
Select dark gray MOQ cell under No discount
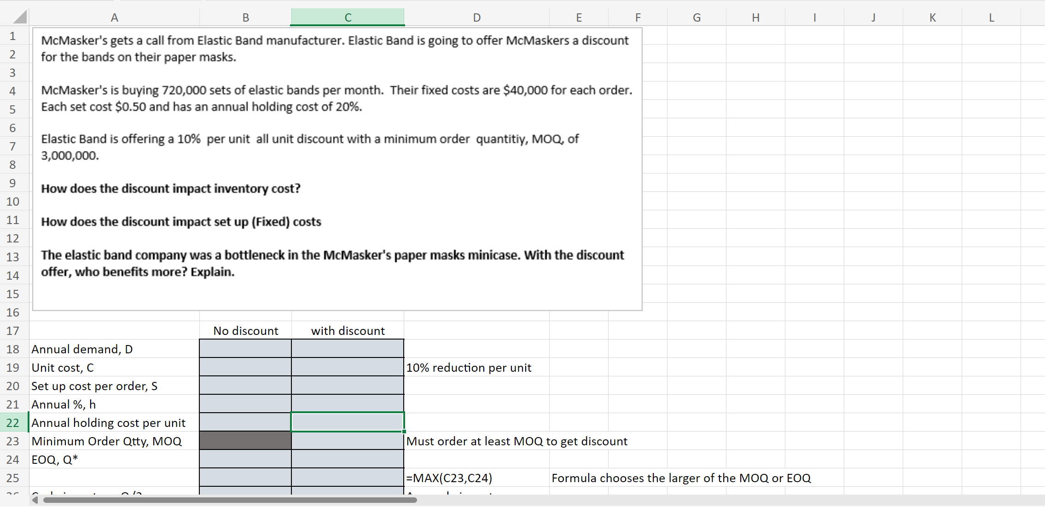click(x=245, y=441)
